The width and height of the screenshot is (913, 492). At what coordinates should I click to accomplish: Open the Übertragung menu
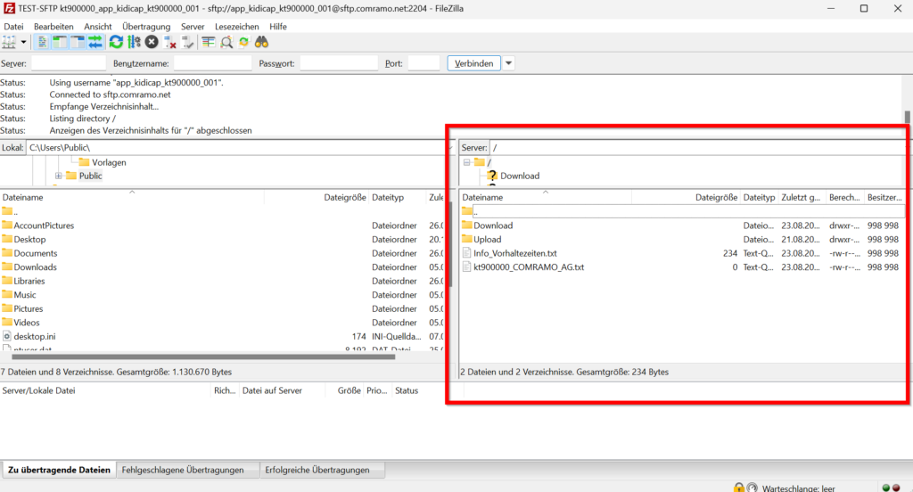coord(146,26)
